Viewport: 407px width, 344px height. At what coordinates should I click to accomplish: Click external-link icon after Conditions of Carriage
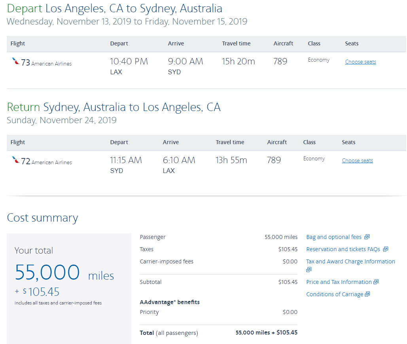point(367,294)
